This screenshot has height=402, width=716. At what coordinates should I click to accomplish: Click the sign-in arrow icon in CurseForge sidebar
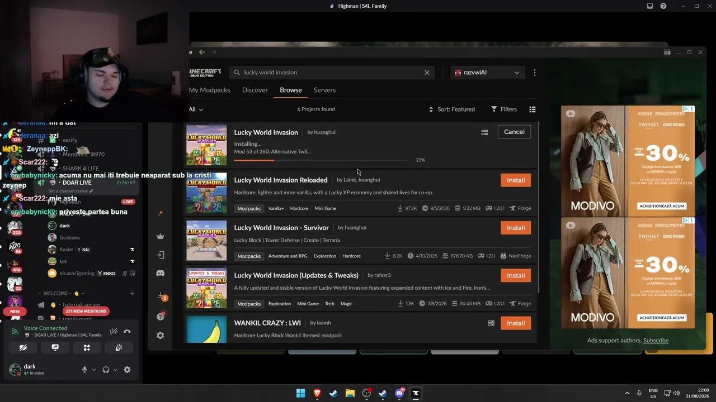click(161, 255)
